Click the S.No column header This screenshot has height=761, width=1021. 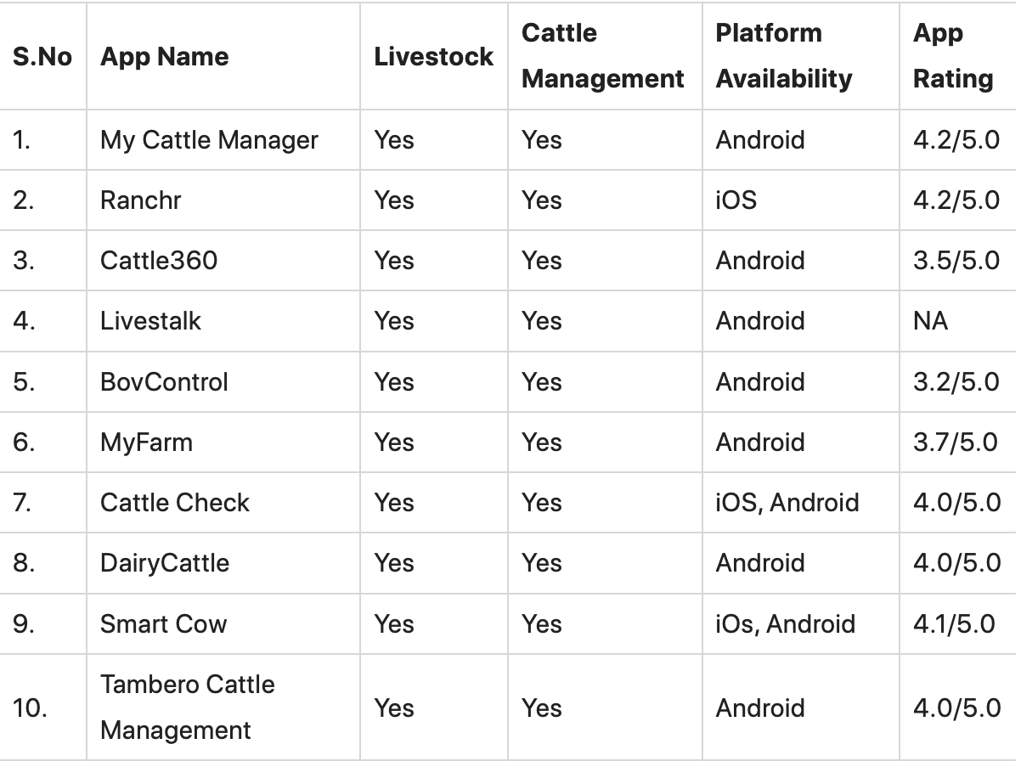click(x=42, y=57)
